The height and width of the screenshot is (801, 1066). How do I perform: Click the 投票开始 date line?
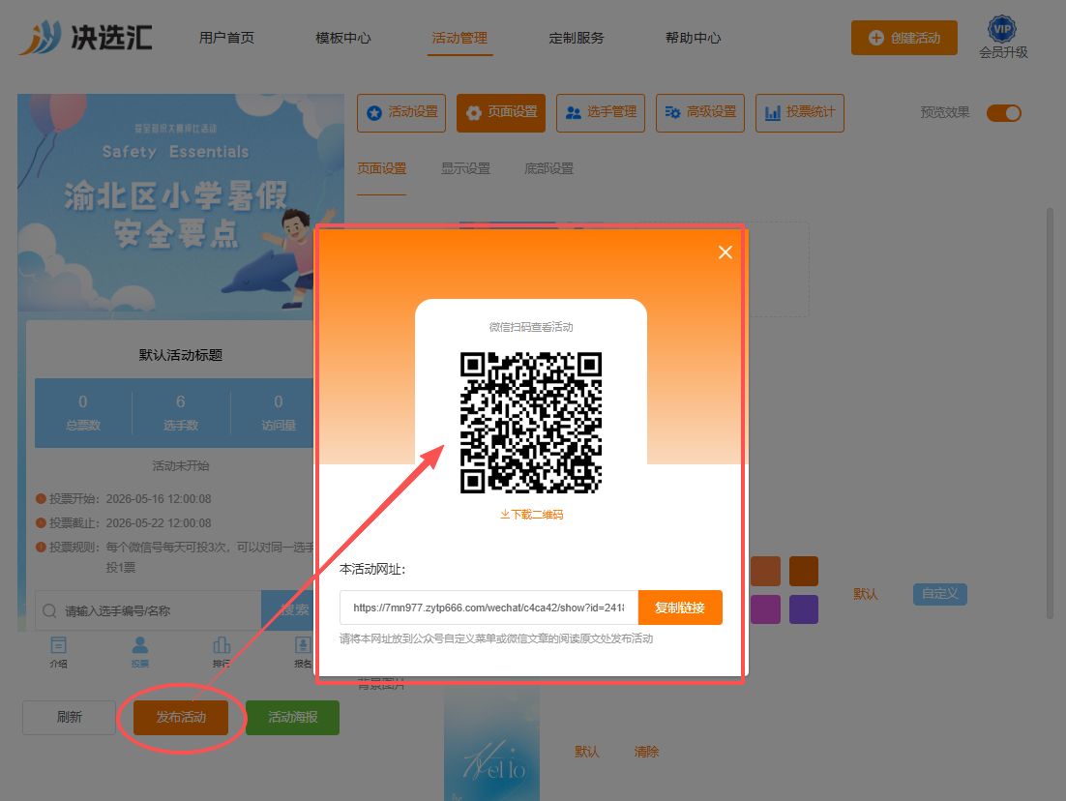coord(123,499)
